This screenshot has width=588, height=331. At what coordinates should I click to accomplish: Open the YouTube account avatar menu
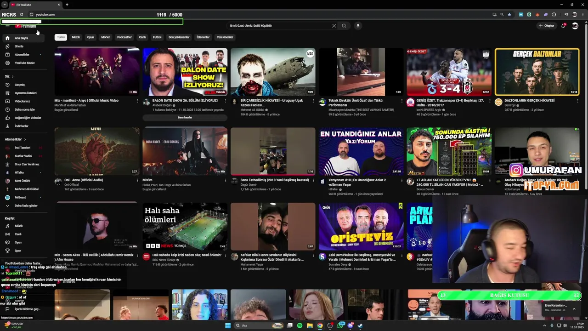coord(575,26)
